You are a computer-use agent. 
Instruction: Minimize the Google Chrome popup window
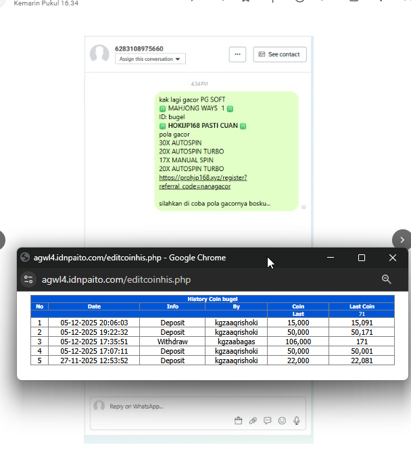331,258
